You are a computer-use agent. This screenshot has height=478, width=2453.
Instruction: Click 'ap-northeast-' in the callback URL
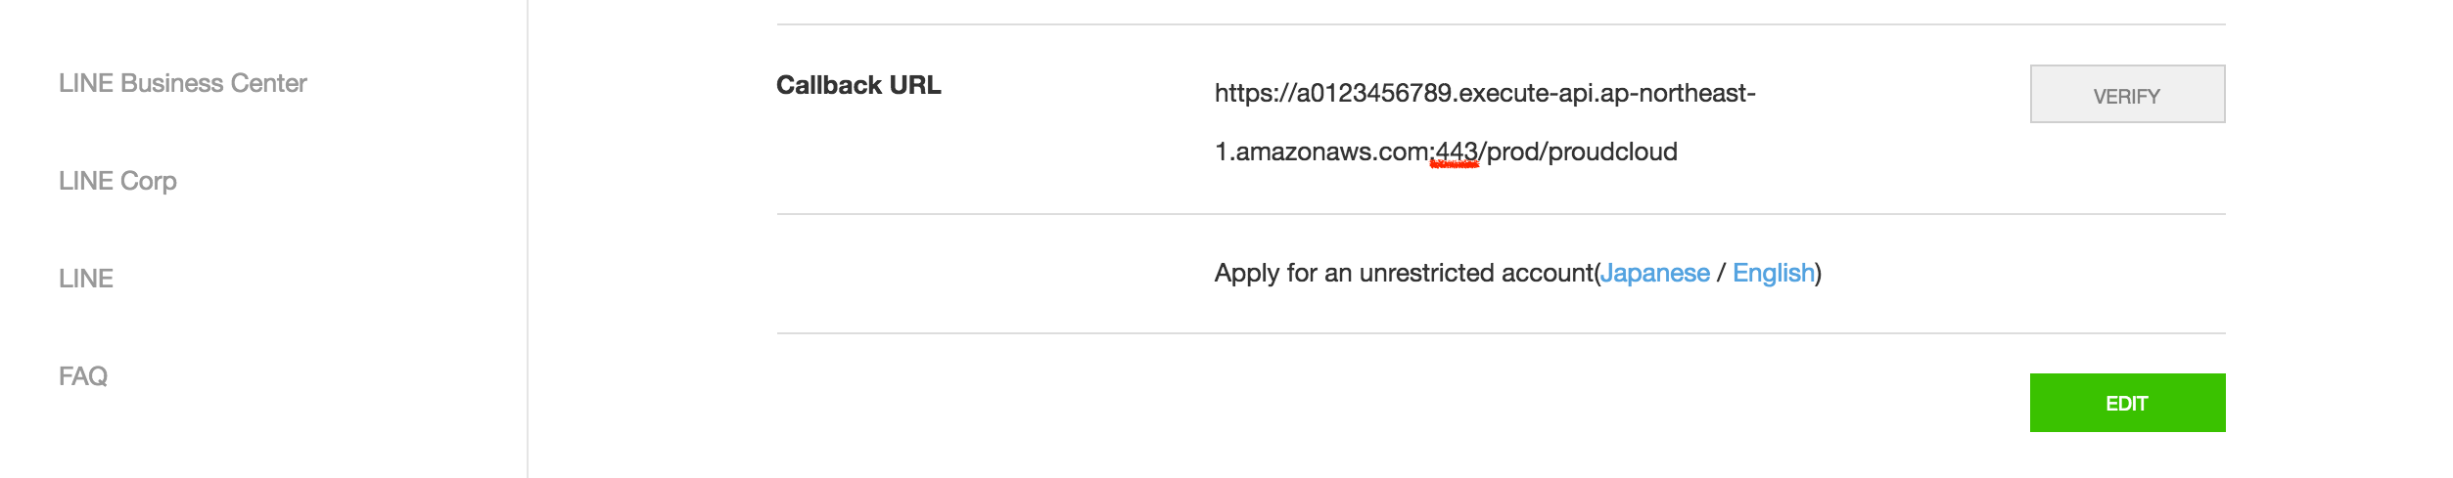point(1678,93)
